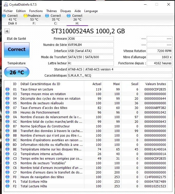Open the Fonctions menu
Viewport: 175px width, 194px height.
[36, 11]
